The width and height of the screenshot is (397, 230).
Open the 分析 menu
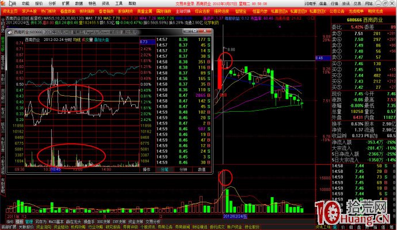point(52,3)
